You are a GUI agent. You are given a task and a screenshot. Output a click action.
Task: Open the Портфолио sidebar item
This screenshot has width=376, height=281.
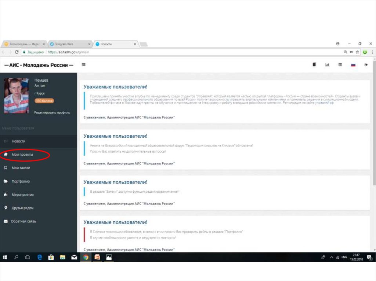38,181
